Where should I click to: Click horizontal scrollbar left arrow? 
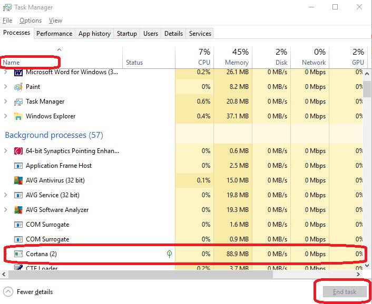pyautogui.click(x=4, y=275)
